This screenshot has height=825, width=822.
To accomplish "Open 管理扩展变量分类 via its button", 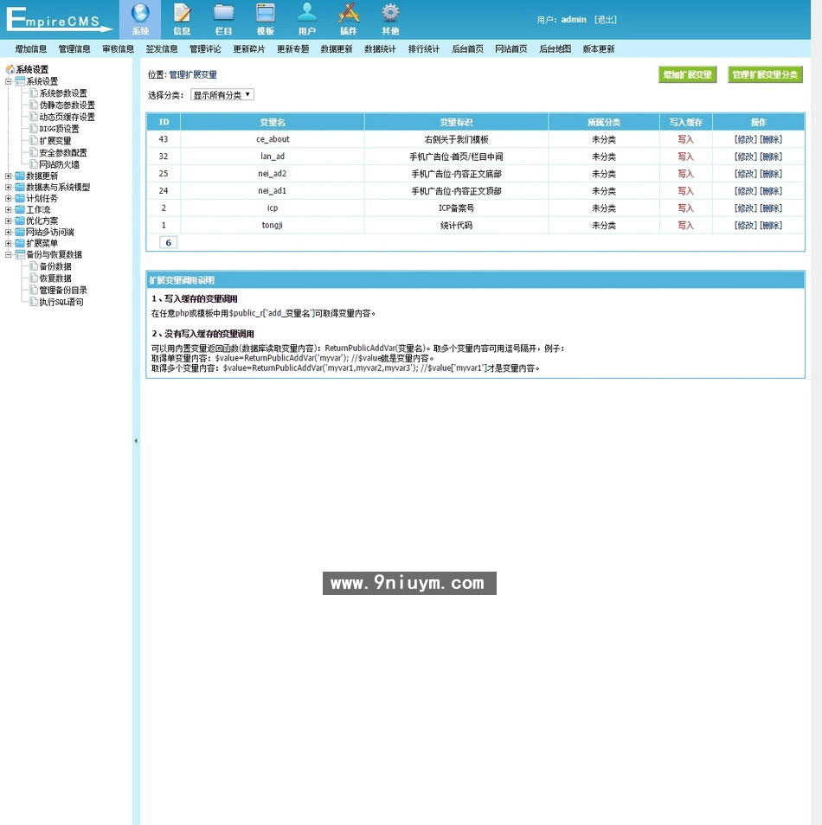I will tap(763, 74).
